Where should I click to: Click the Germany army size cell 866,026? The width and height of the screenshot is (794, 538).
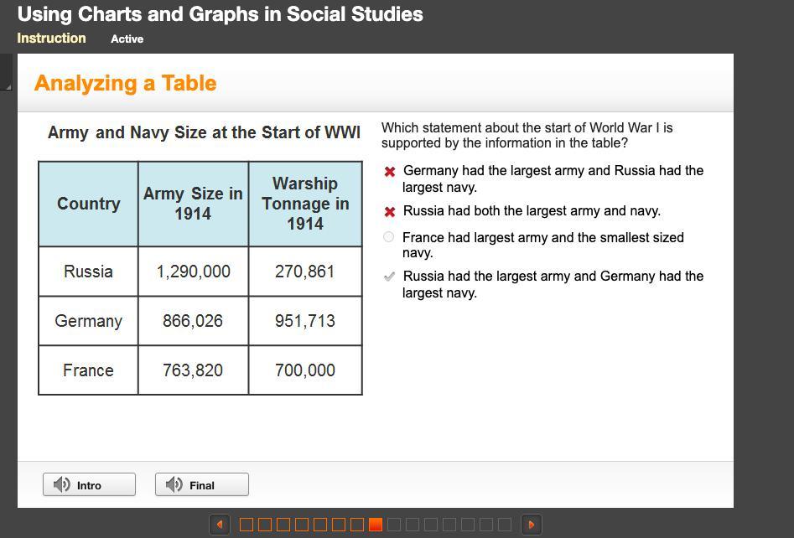click(193, 321)
